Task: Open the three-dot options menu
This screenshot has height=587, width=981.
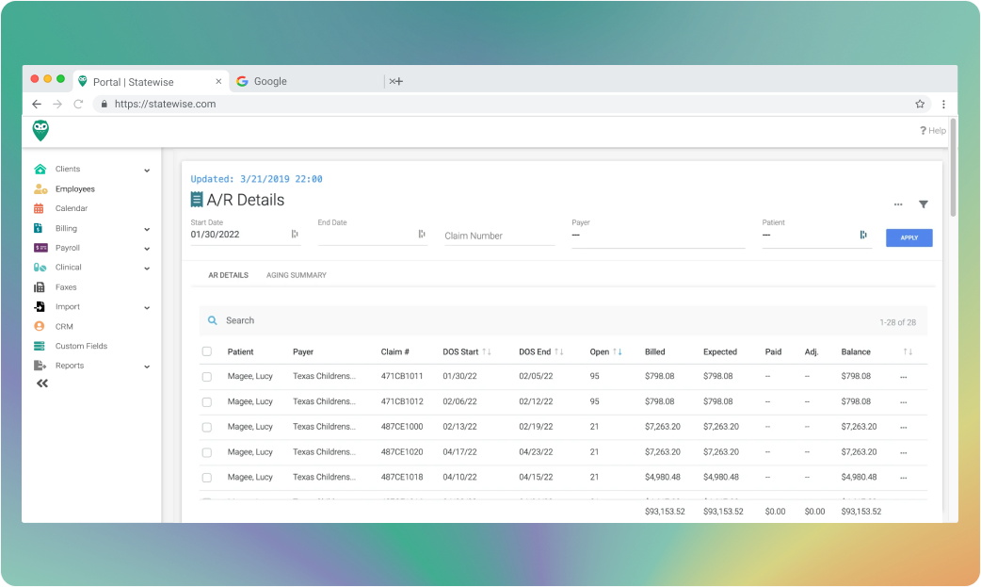Action: (897, 204)
